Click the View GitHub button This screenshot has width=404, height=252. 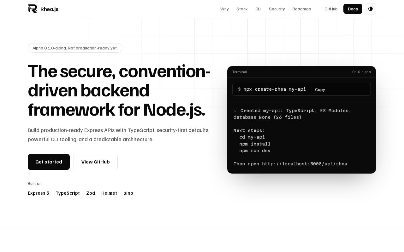pos(96,162)
